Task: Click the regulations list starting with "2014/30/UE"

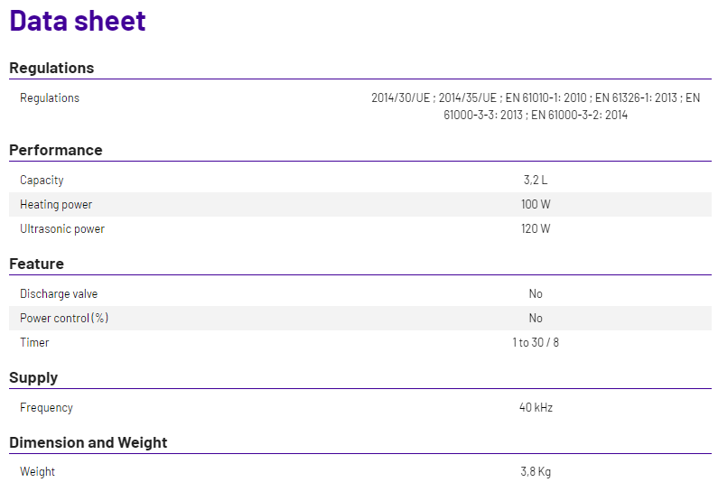Action: 536,107
